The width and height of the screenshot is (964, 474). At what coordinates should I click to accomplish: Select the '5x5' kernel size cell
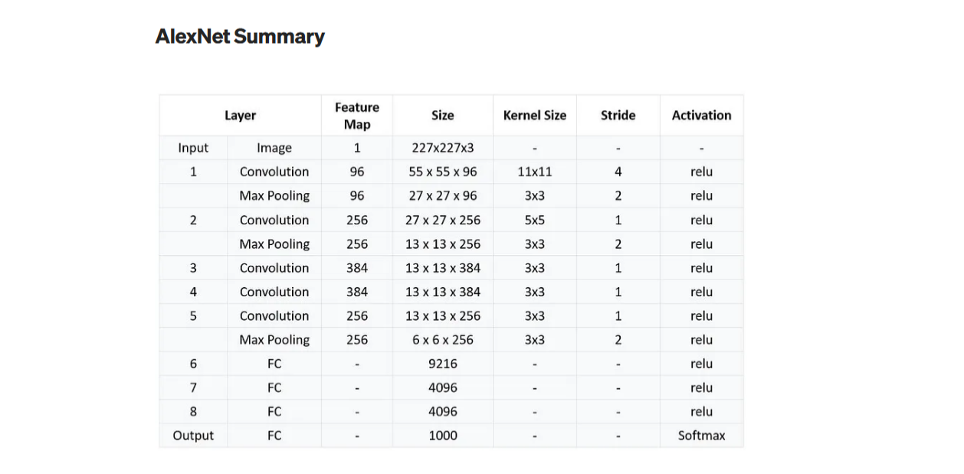535,220
